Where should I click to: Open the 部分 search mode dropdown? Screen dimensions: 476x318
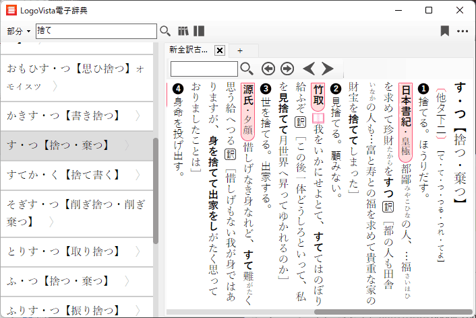pyautogui.click(x=19, y=31)
